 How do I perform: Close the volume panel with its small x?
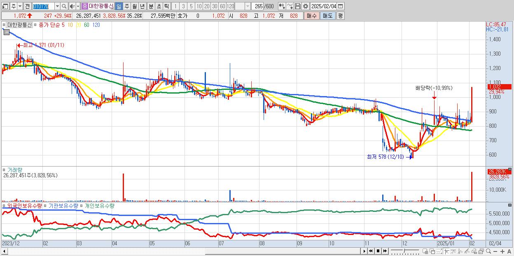510,169
